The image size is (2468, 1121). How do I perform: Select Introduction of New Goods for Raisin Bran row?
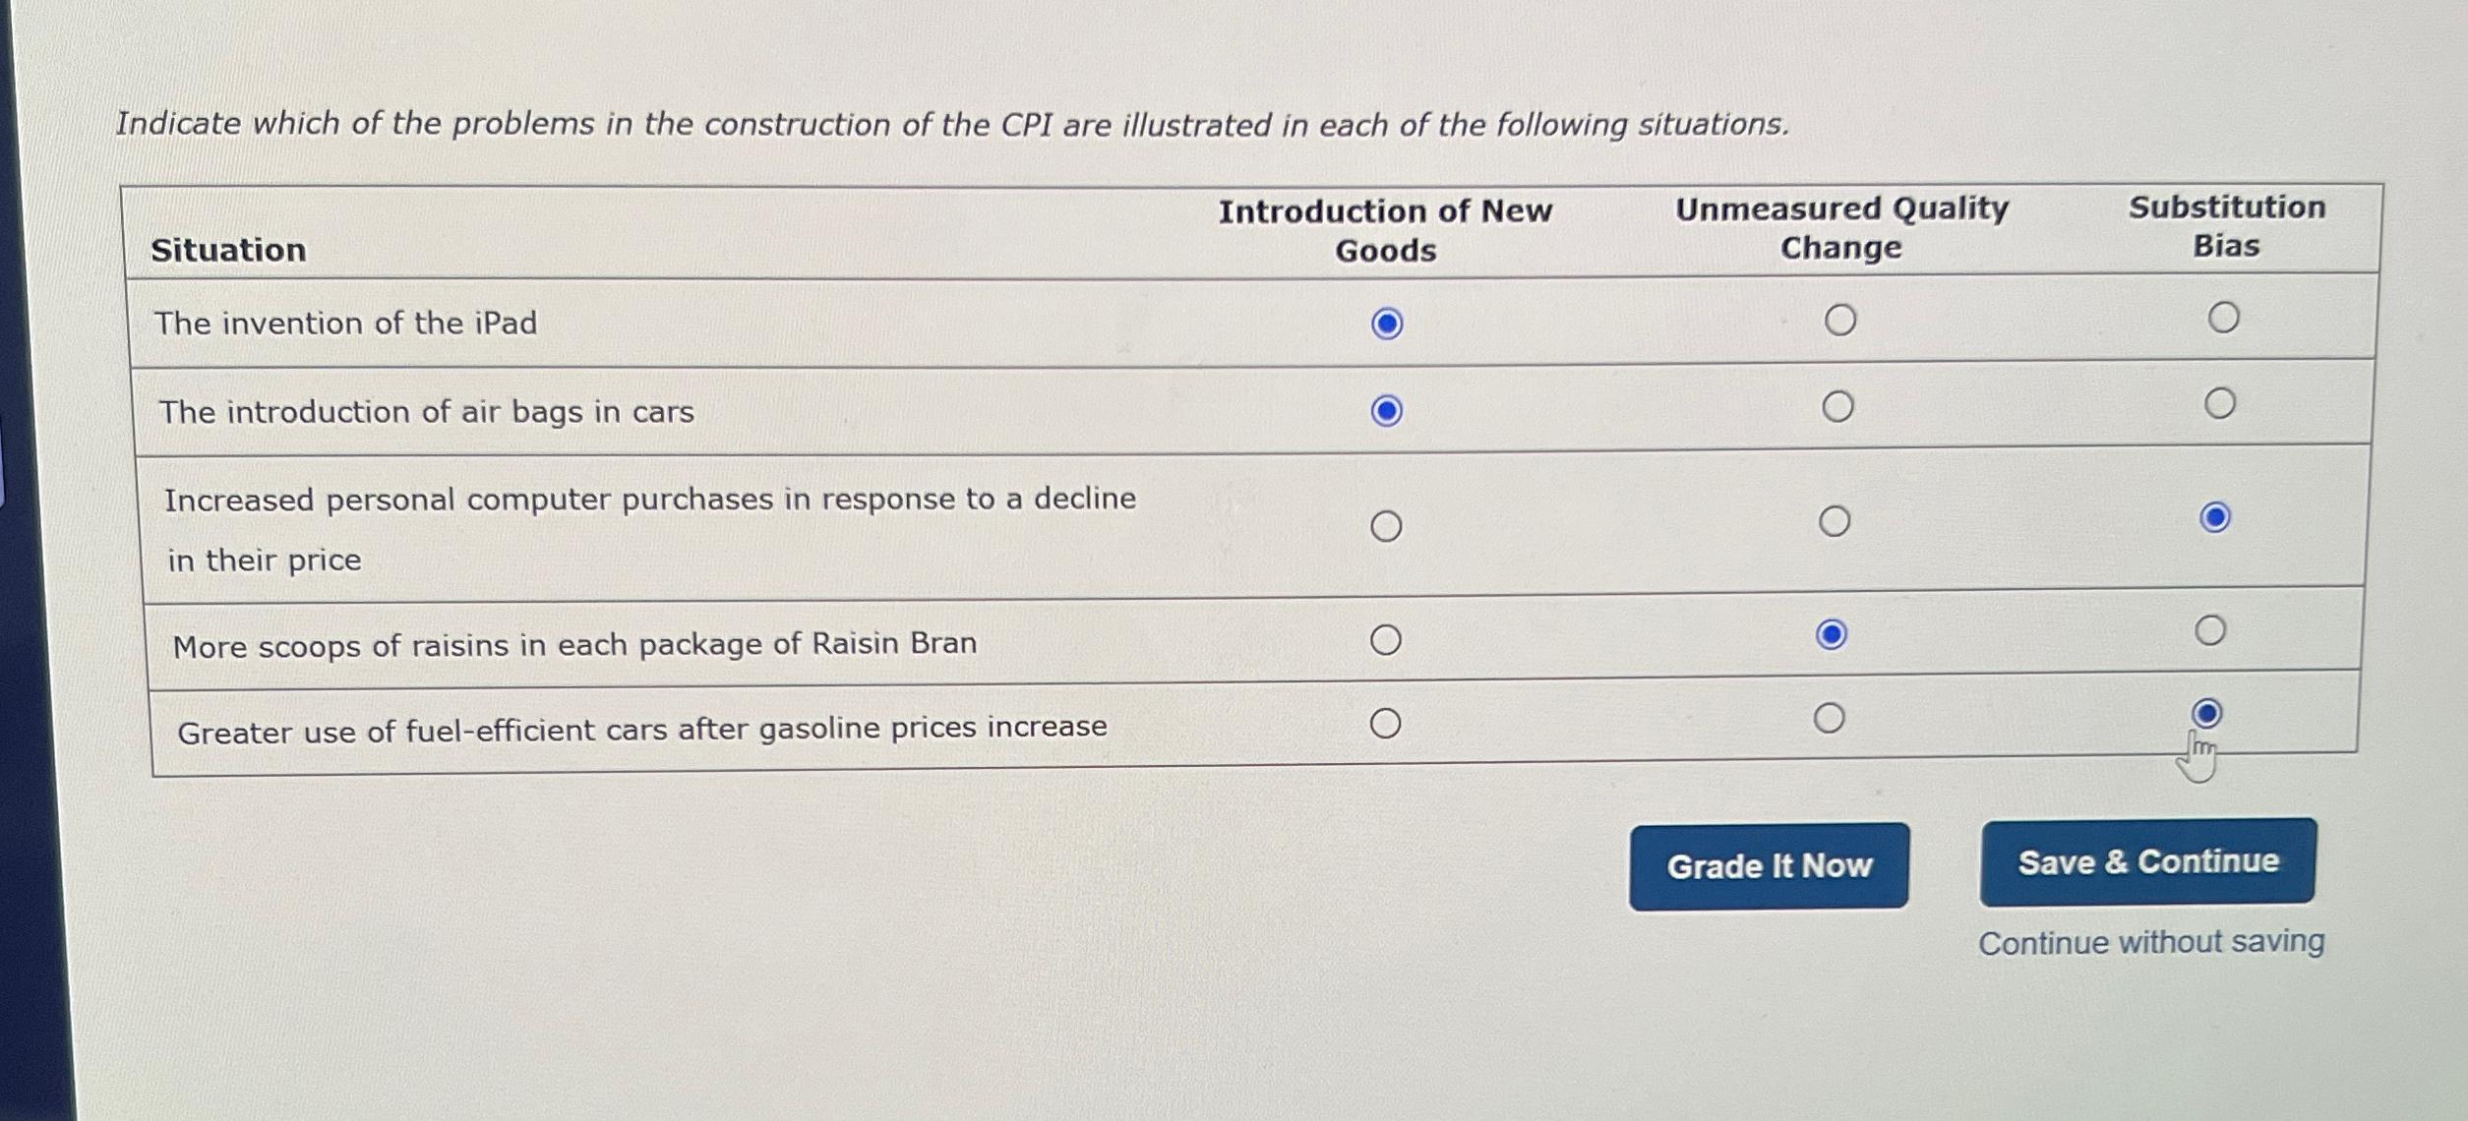(1387, 638)
